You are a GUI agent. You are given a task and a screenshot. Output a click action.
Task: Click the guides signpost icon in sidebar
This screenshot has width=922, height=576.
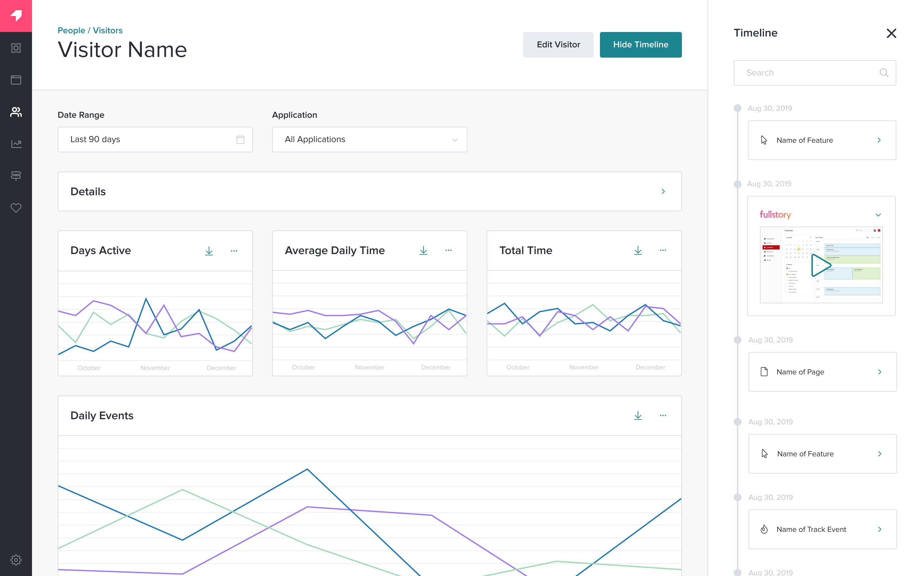[16, 176]
